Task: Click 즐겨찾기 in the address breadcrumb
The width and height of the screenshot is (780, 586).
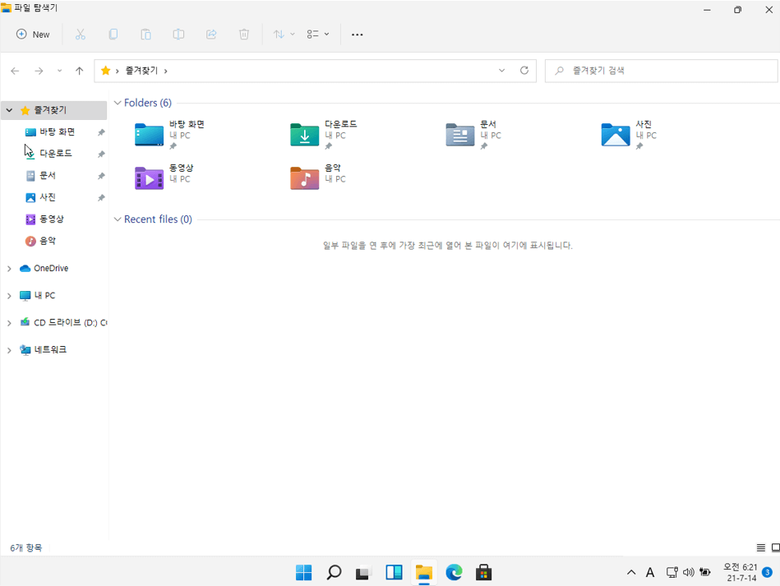Action: tap(141, 71)
